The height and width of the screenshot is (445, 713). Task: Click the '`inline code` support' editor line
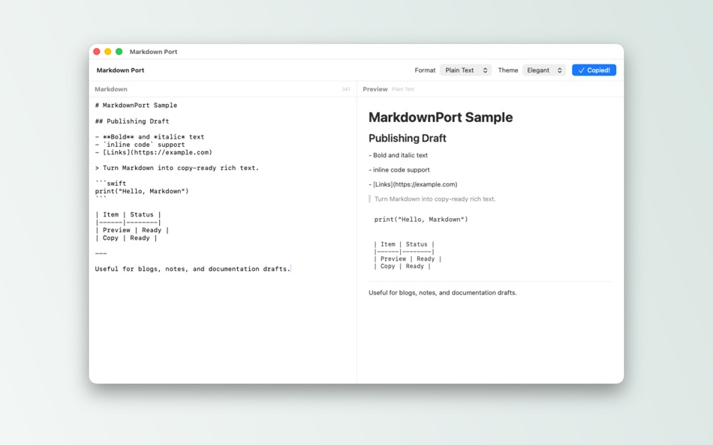point(140,145)
